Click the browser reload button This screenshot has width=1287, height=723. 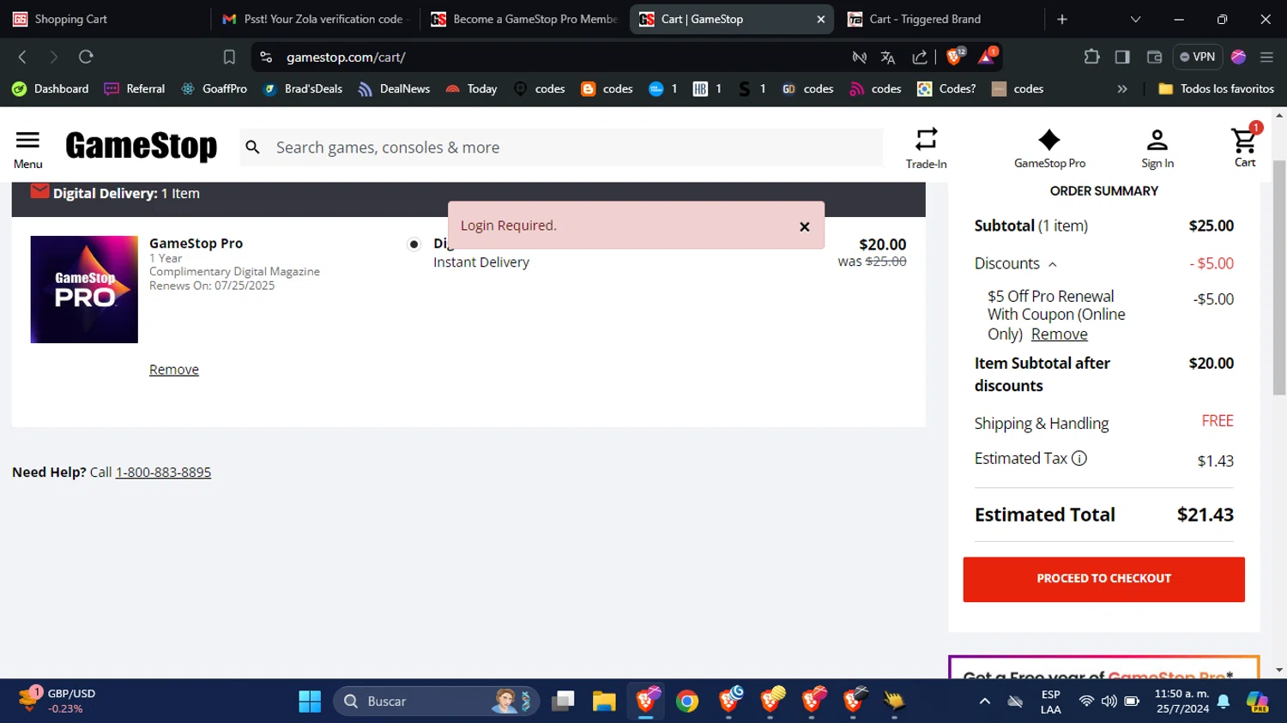(x=86, y=57)
